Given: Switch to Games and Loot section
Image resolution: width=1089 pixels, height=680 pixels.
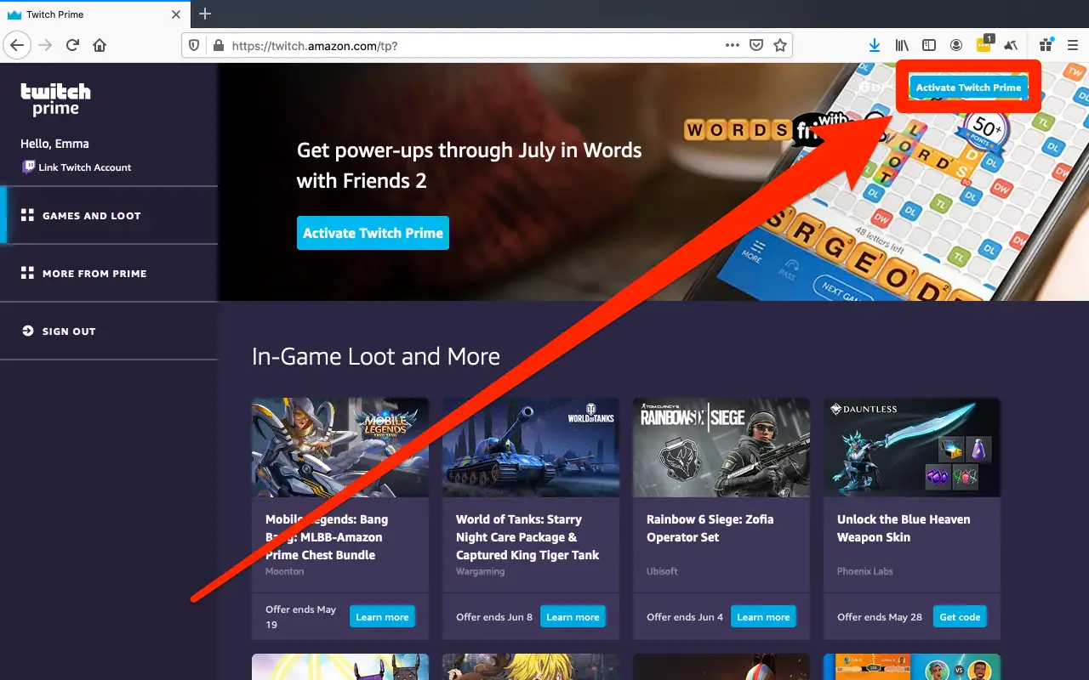Looking at the screenshot, I should click(91, 215).
